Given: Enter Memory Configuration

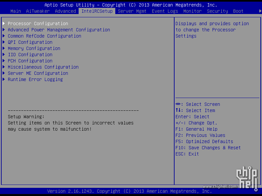Looking at the screenshot, I should pos(34,48).
